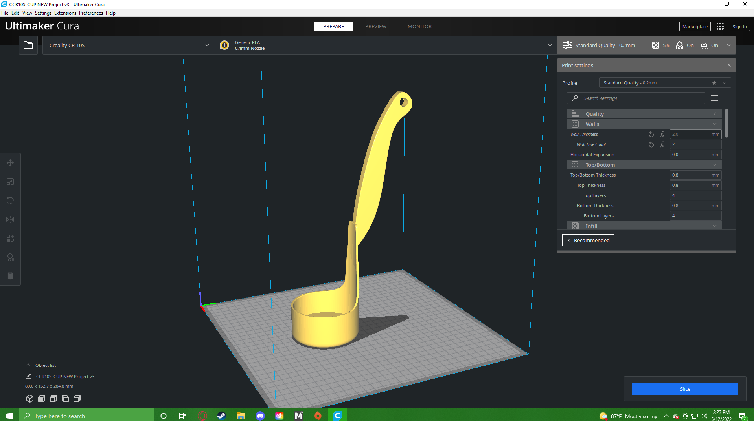Toggle support generation setting in header
The height and width of the screenshot is (421, 754).
pos(685,45)
